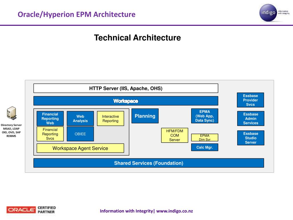Open the www.indigo.co.nz link
This screenshot has height=220, width=293.
(175, 211)
